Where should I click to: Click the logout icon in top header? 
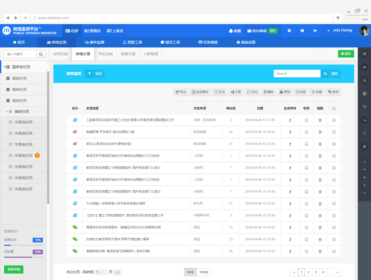315,31
